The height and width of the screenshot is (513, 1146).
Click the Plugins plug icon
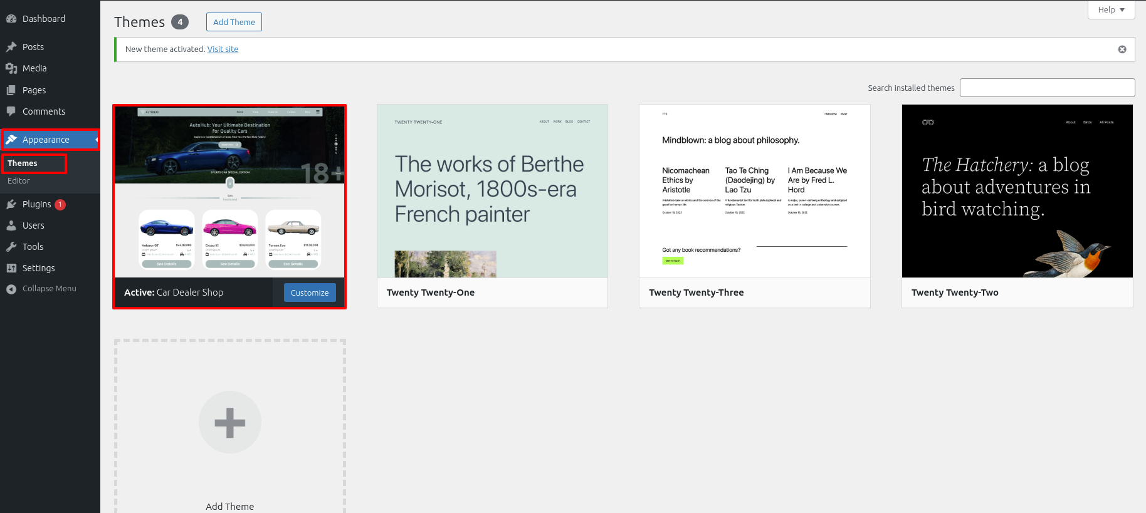(11, 204)
